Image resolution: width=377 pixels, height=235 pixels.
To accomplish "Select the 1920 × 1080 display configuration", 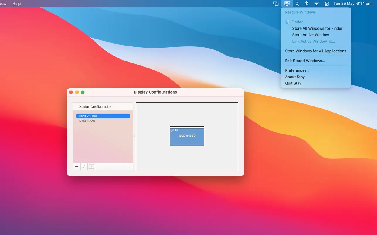I will click(103, 116).
